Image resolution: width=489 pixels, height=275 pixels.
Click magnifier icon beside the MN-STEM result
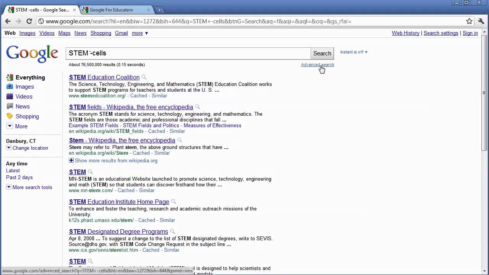point(90,172)
